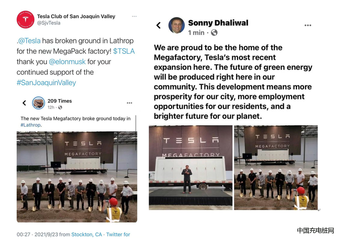This screenshot has width=338, height=245.
Task: Click the Stockton, CA location link
Action: [x=87, y=234]
